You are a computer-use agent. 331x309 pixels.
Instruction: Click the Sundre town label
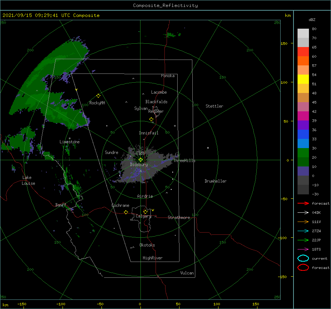click(112, 152)
